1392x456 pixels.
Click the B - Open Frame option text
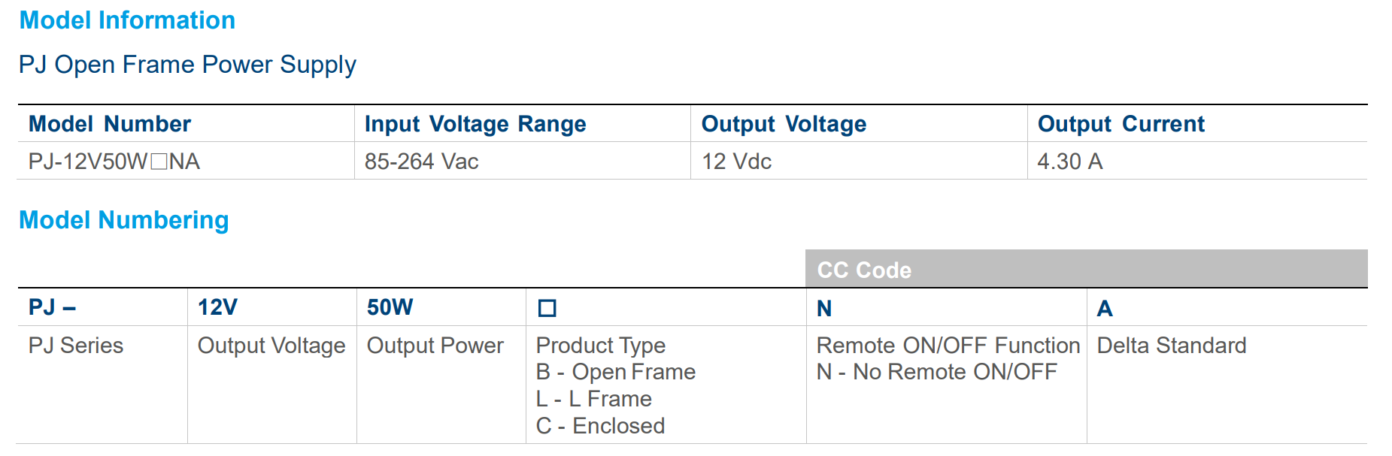click(x=616, y=372)
